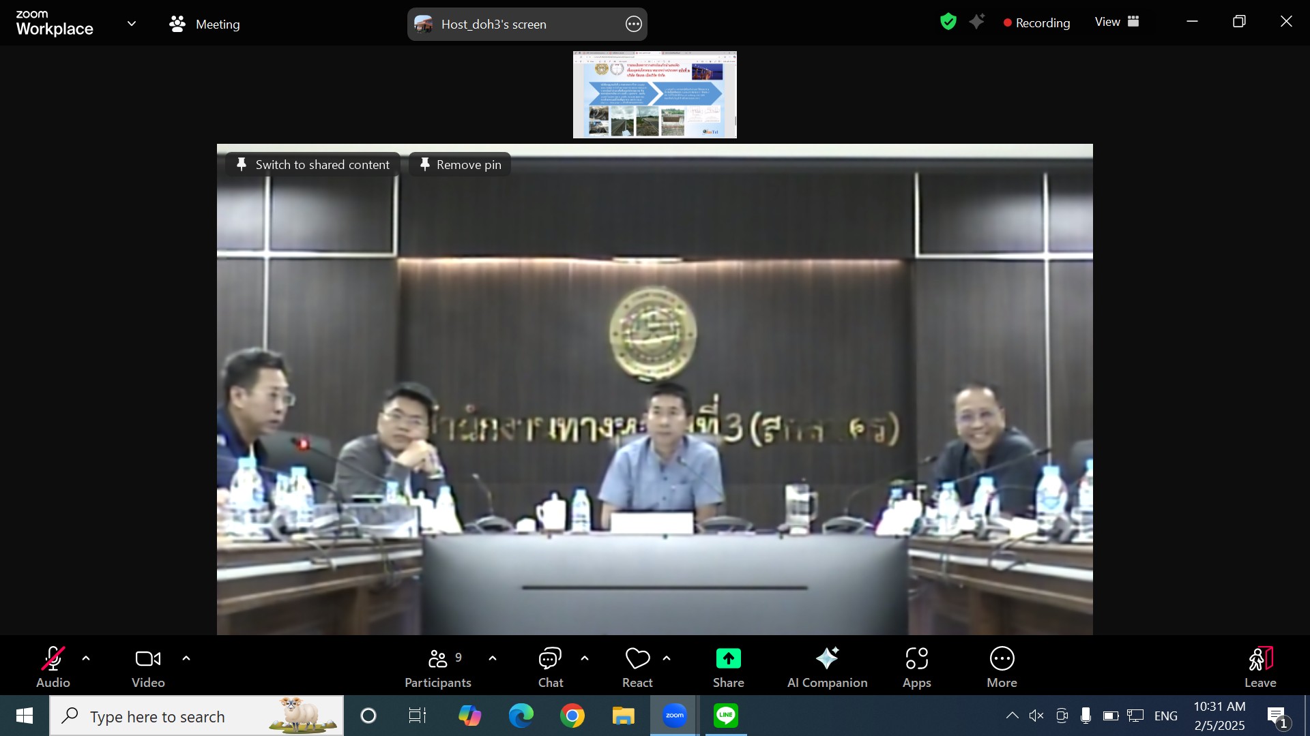The width and height of the screenshot is (1310, 736).
Task: Click the shared screen thumbnail preview
Action: [654, 95]
